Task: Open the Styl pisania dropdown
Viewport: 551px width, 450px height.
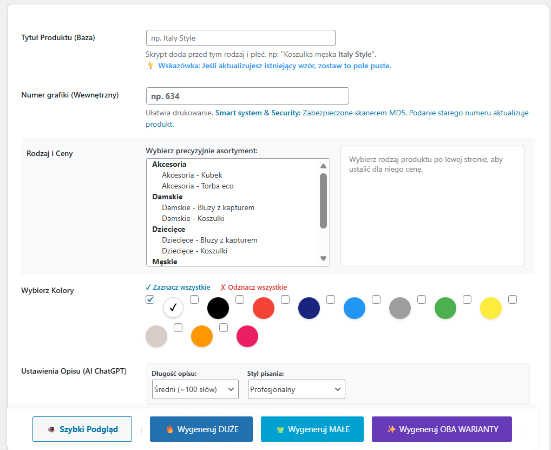Action: (x=297, y=389)
